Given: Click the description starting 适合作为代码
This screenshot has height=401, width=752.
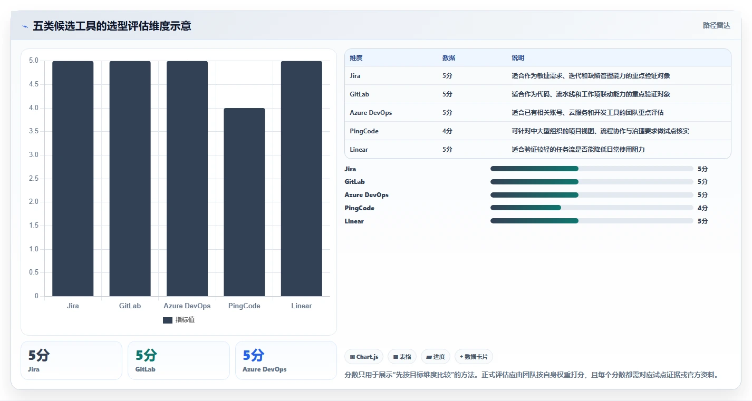Looking at the screenshot, I should click(591, 94).
